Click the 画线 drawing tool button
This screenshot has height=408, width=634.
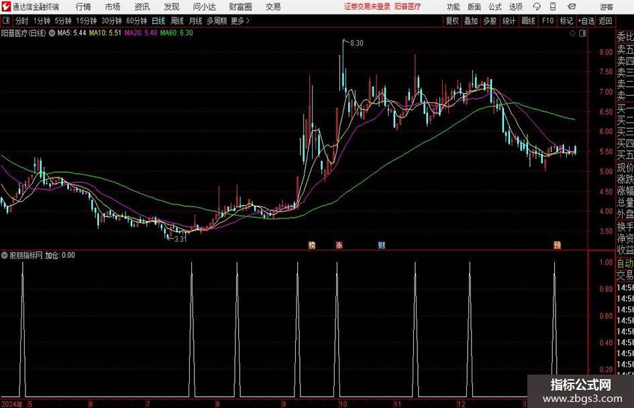coord(528,21)
